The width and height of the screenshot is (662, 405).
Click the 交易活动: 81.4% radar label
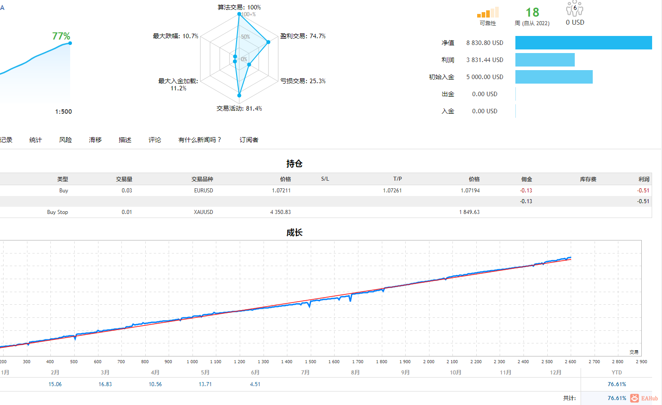point(239,108)
